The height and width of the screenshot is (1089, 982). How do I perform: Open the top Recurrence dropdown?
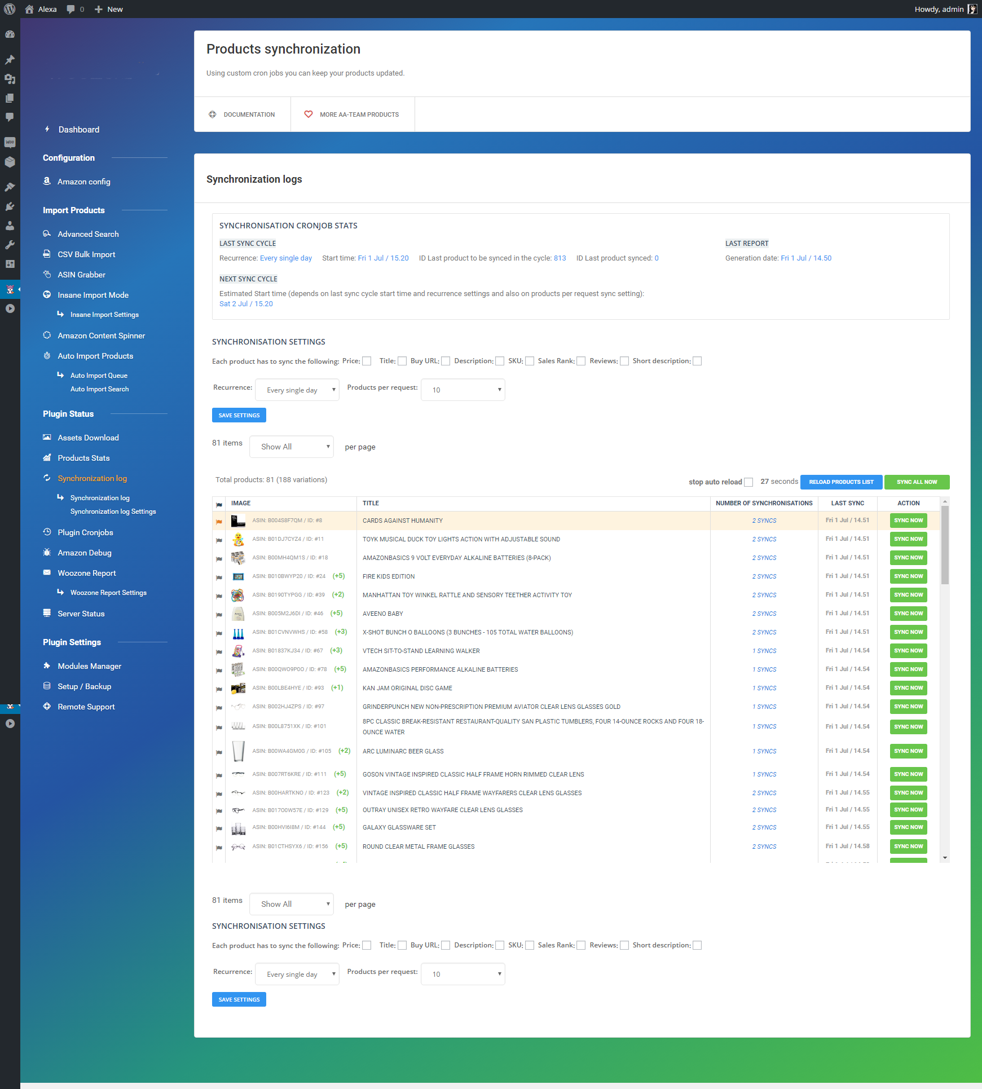pyautogui.click(x=297, y=390)
